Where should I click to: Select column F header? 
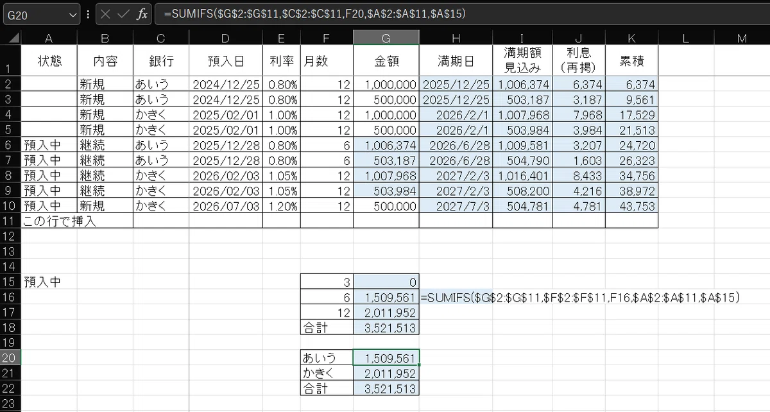pyautogui.click(x=326, y=39)
